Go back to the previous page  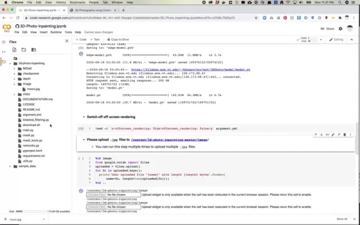[4, 17]
